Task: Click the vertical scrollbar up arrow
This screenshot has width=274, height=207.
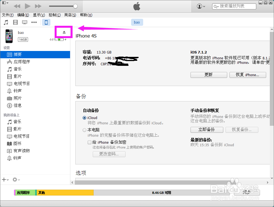Action: 272,29
